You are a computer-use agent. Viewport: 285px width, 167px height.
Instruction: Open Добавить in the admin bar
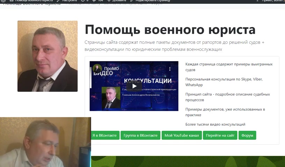[x=117, y=1]
